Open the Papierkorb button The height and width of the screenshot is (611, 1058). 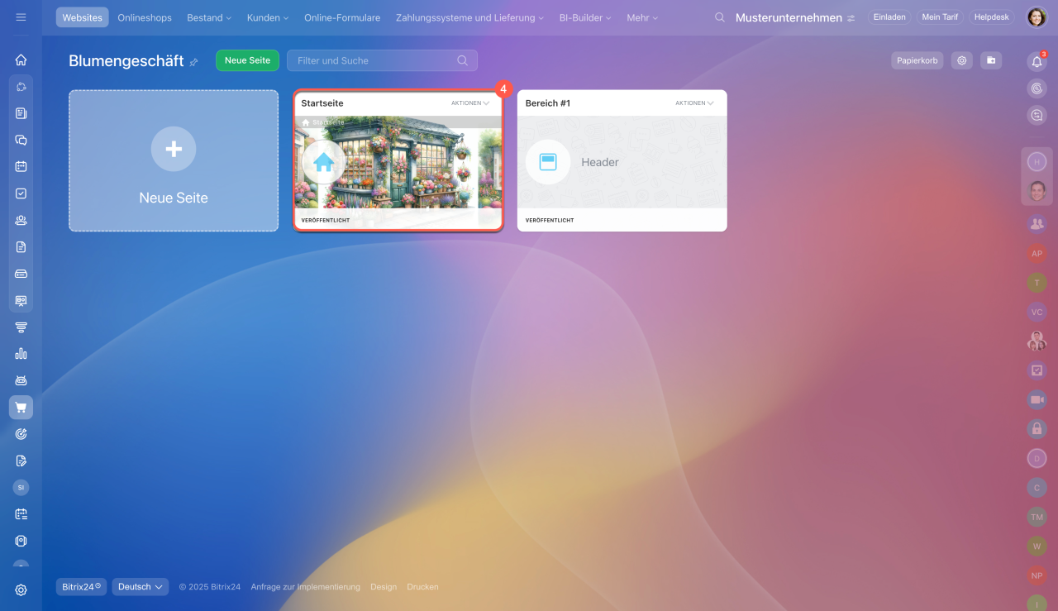tap(917, 60)
